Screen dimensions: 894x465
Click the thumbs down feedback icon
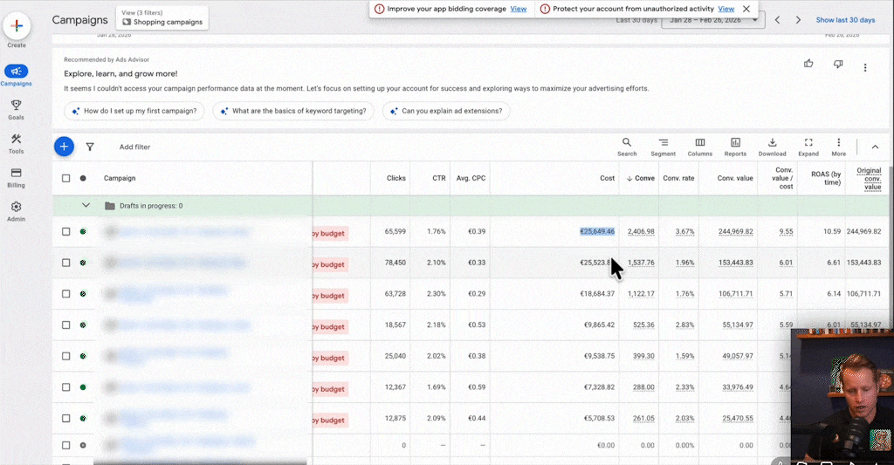click(838, 64)
